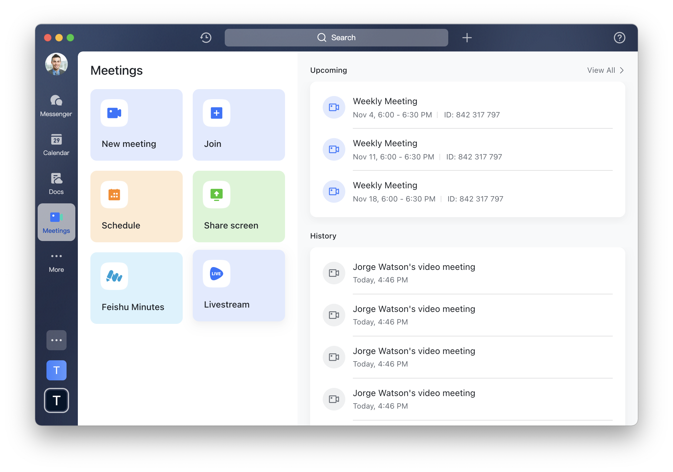Click the Add new tab button

click(467, 37)
